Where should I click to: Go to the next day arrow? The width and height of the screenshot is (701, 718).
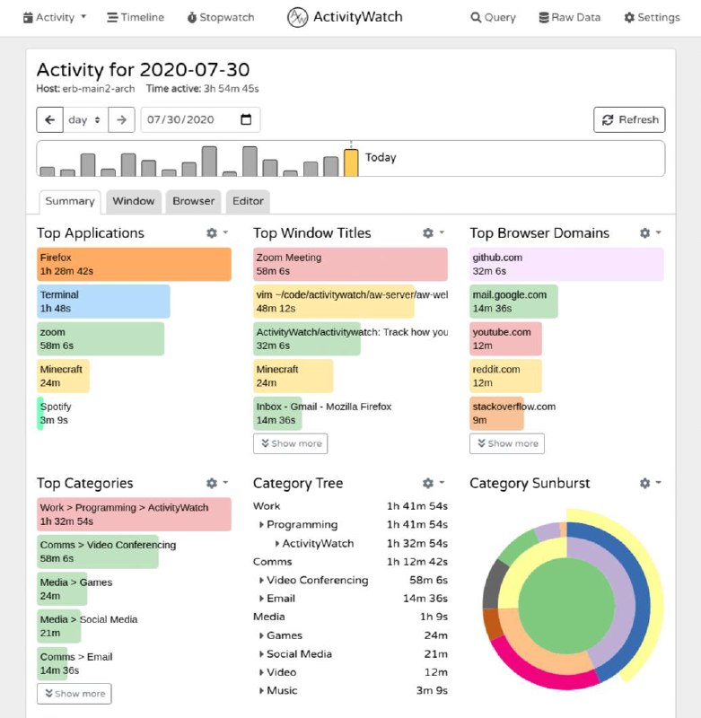pos(121,120)
